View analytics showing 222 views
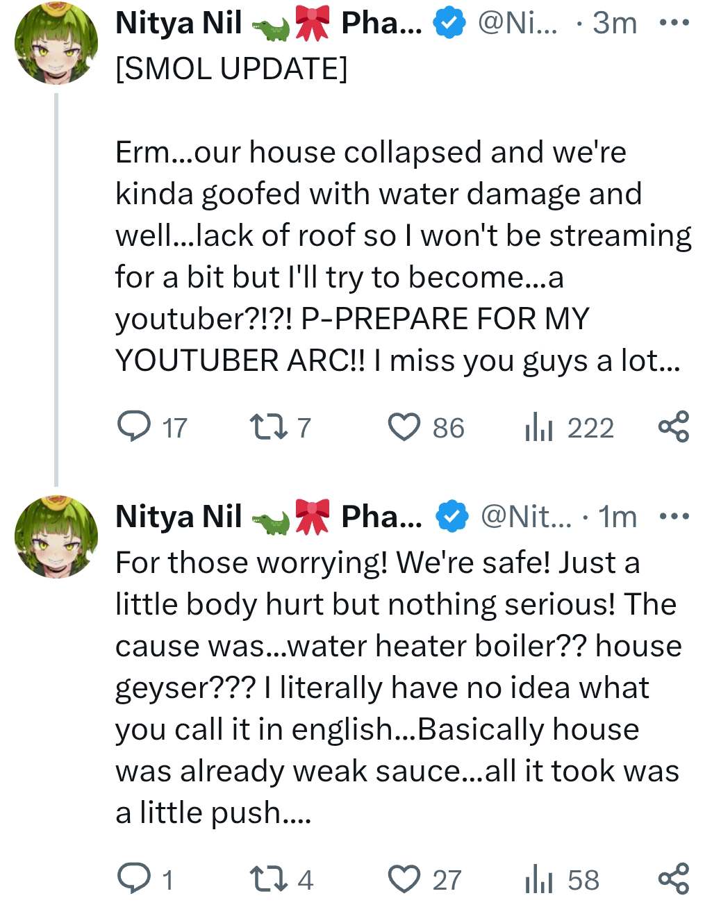The width and height of the screenshot is (721, 914). tap(569, 427)
